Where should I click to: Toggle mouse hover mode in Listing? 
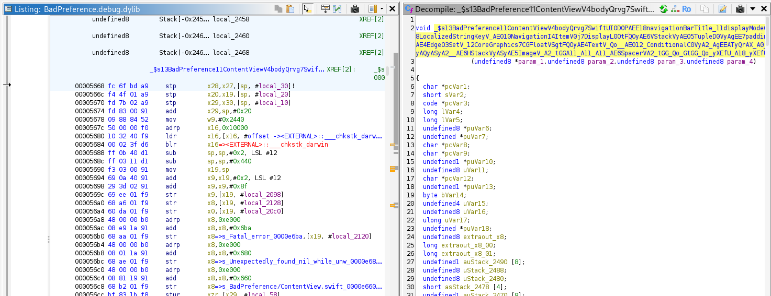click(x=308, y=9)
